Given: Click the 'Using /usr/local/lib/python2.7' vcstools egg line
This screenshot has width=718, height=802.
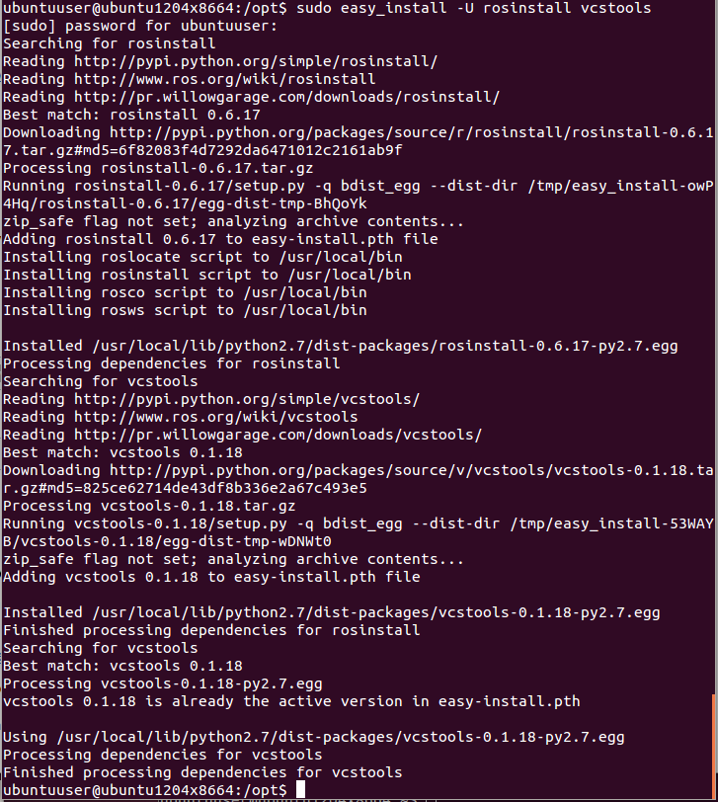Looking at the screenshot, I should [313, 737].
